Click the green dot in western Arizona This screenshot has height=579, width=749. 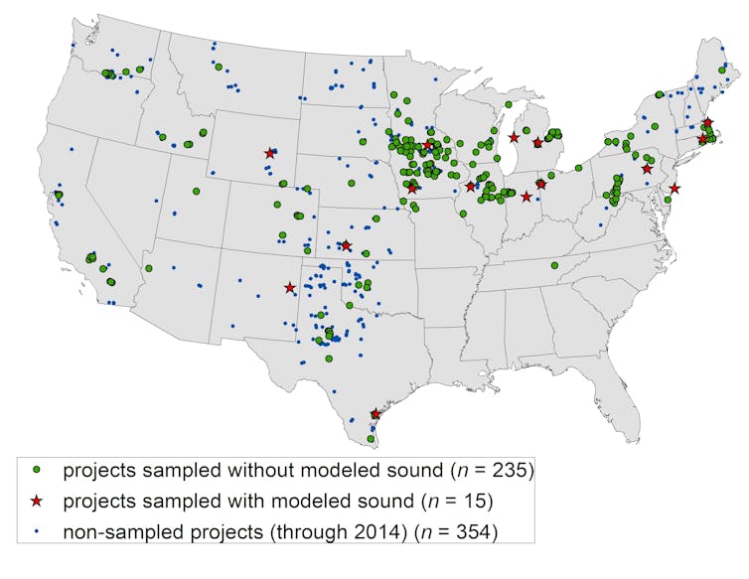coord(148,268)
